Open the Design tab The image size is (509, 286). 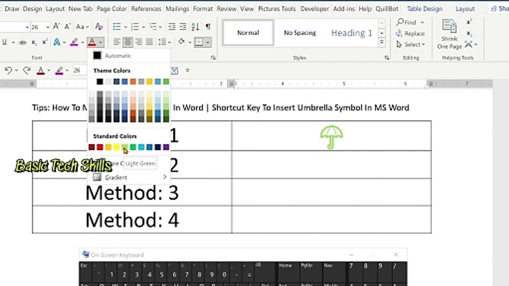click(x=32, y=9)
